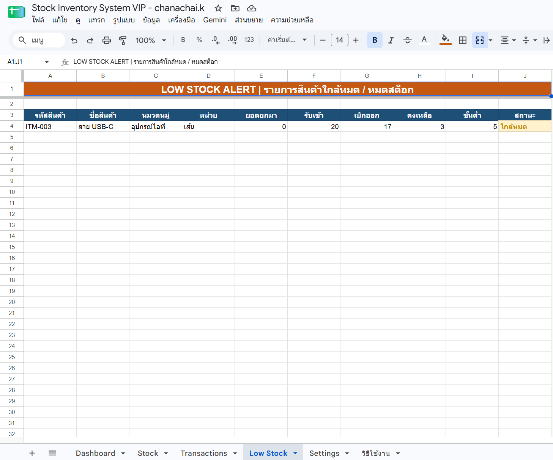Apply percent format icon
The image size is (553, 460).
pos(199,40)
